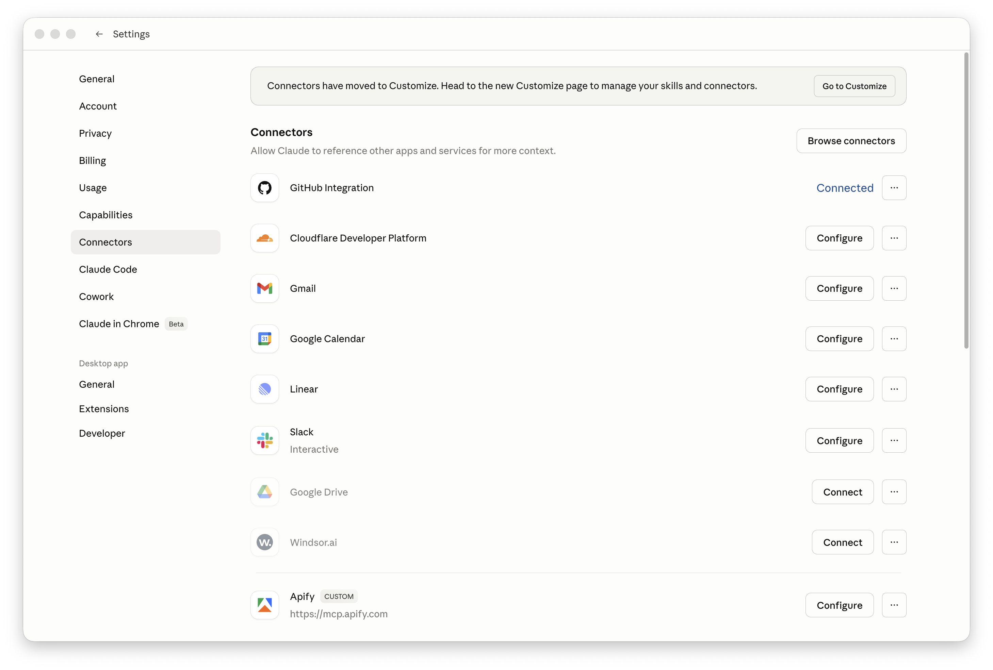Connect the Google Drive connector

pyautogui.click(x=842, y=492)
